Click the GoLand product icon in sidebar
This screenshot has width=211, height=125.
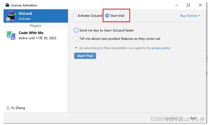11,16
